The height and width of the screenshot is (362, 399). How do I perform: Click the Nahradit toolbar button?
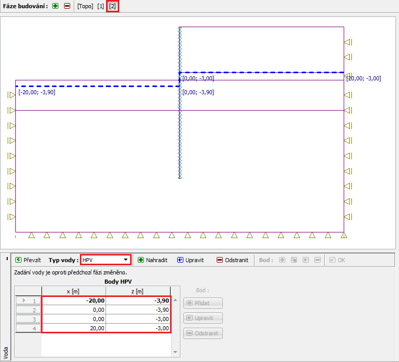tap(153, 260)
